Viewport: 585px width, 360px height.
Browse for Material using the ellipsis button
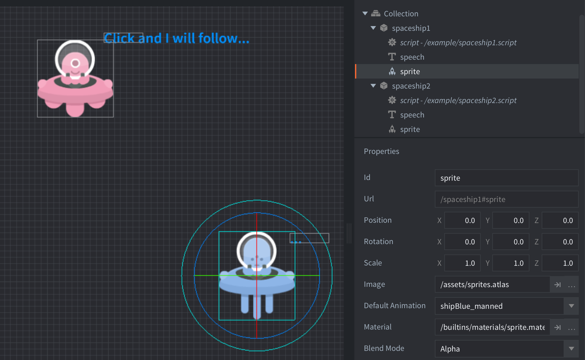click(571, 327)
